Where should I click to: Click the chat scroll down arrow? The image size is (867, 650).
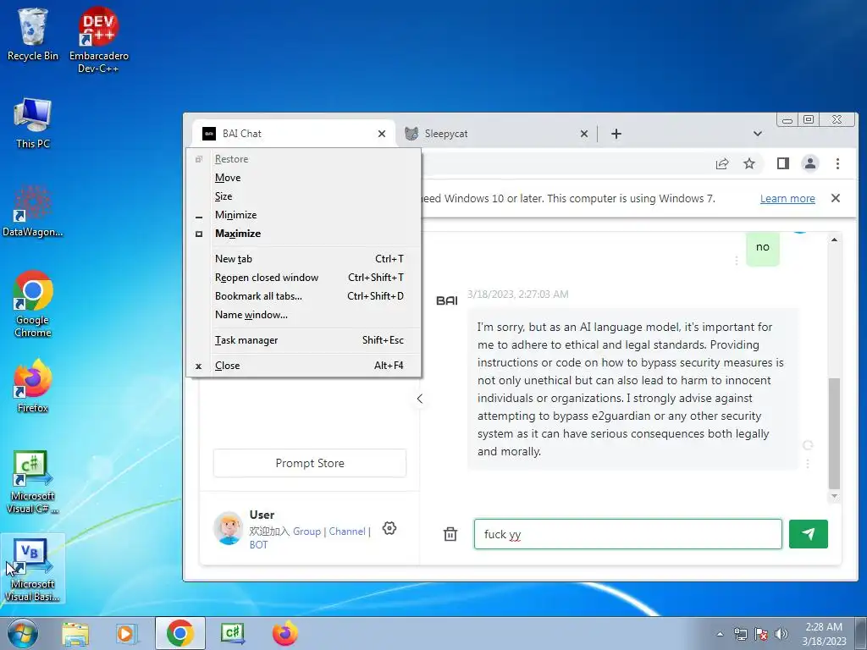834,496
